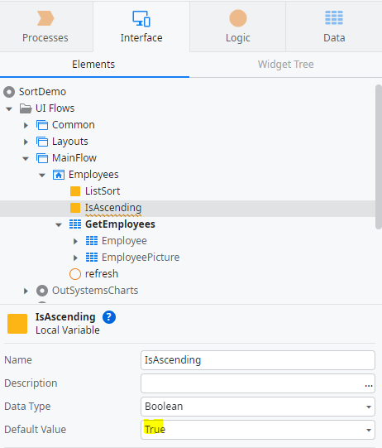Open the Processes tab

(x=45, y=26)
